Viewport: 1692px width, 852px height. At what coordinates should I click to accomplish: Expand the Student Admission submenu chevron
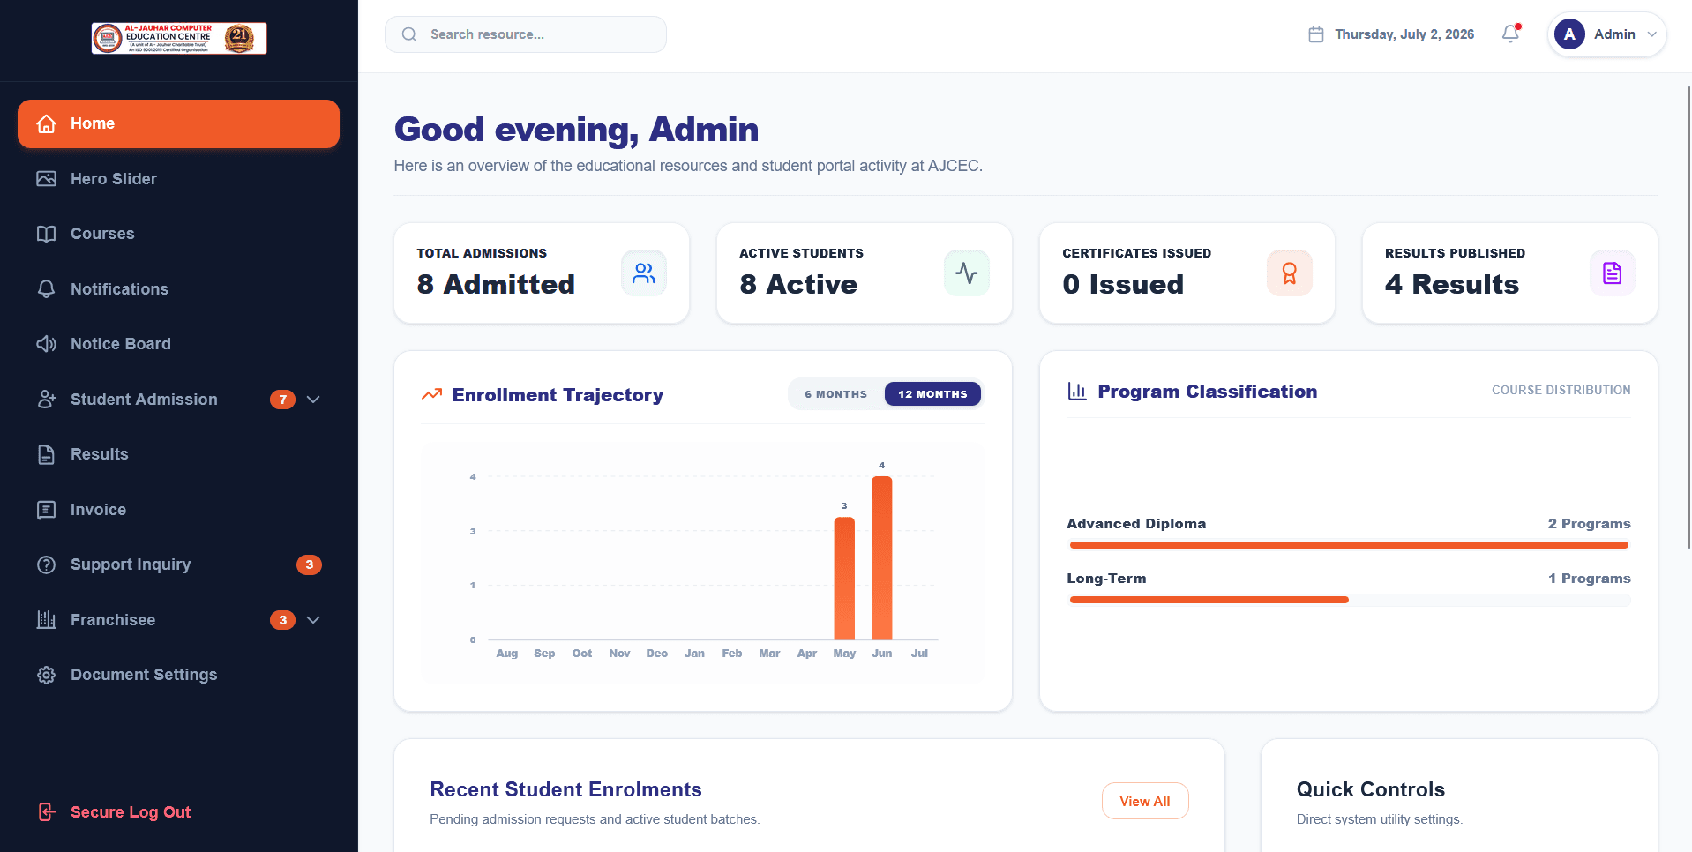click(313, 400)
